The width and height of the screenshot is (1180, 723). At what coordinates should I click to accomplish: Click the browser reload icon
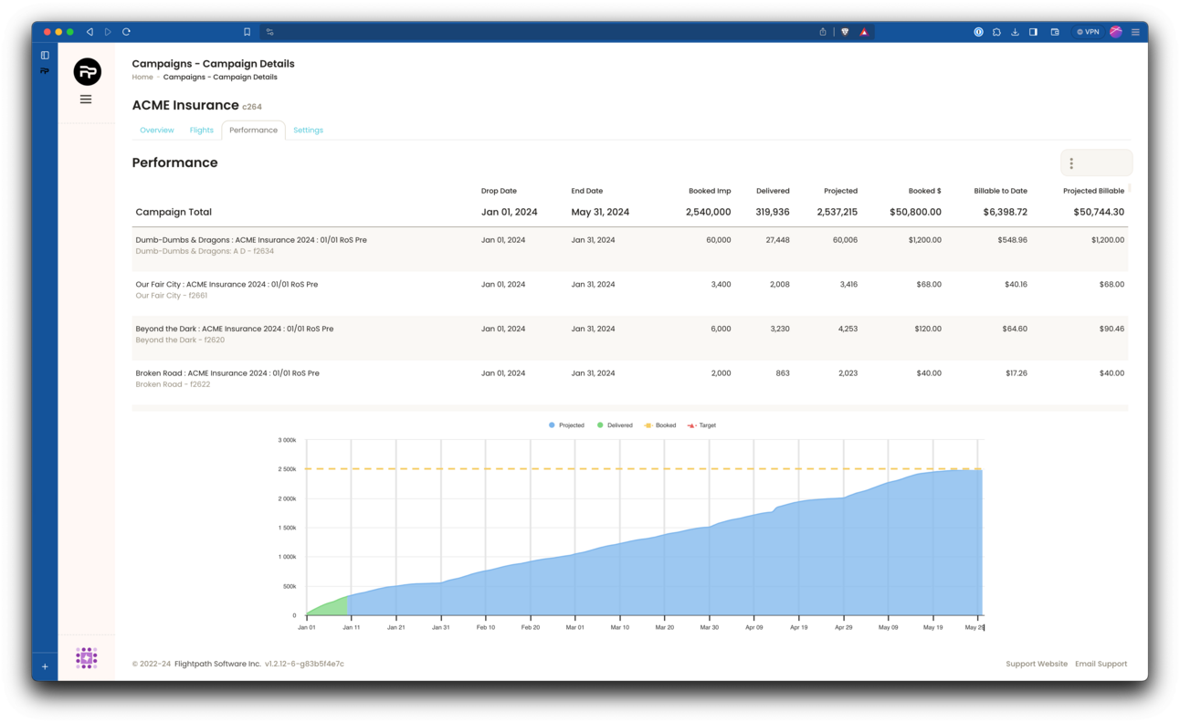coord(126,32)
